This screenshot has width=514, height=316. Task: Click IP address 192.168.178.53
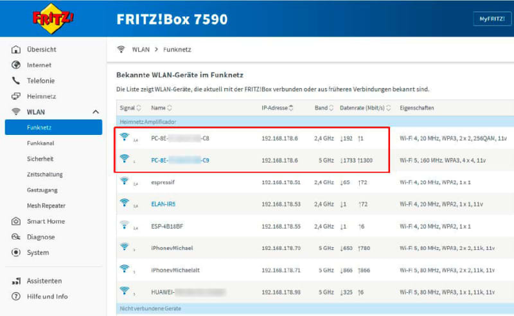(281, 204)
